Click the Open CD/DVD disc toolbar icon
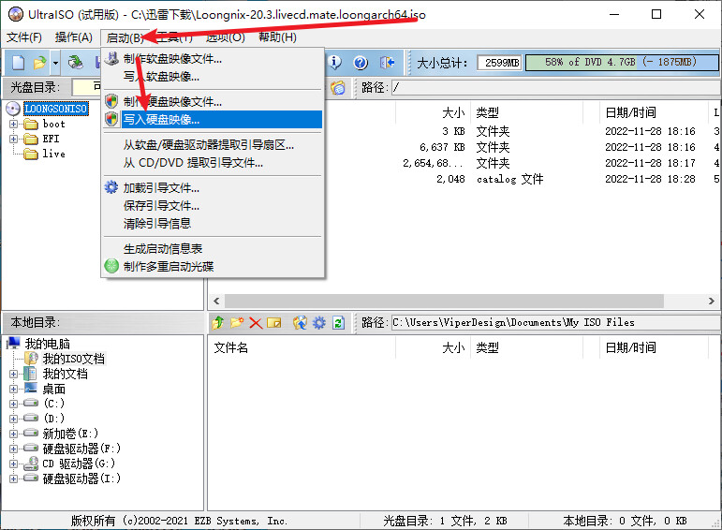The width and height of the screenshot is (722, 530). 76,62
